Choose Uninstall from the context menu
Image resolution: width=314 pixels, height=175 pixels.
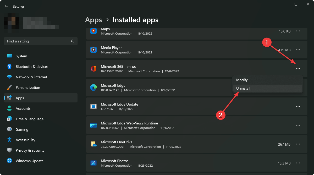click(268, 88)
